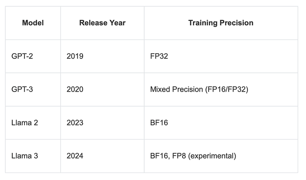The height and width of the screenshot is (180, 306).
Task: Select the GPT-2 model cell
Action: tap(21, 56)
